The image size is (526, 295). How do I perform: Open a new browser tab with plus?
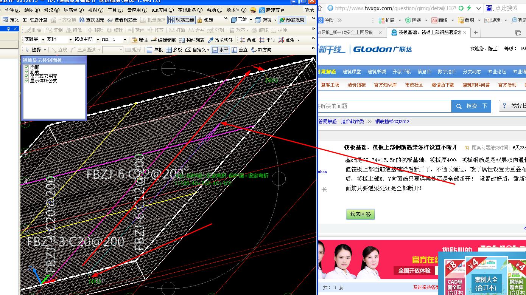coord(476,33)
